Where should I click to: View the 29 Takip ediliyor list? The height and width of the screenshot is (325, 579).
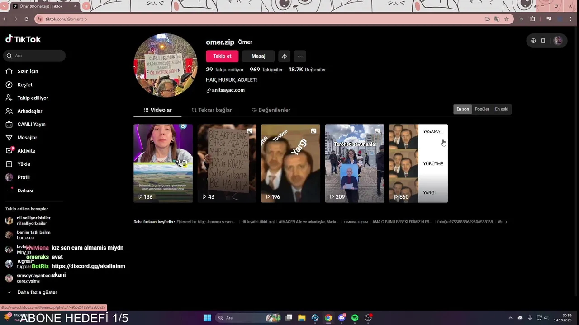[225, 70]
